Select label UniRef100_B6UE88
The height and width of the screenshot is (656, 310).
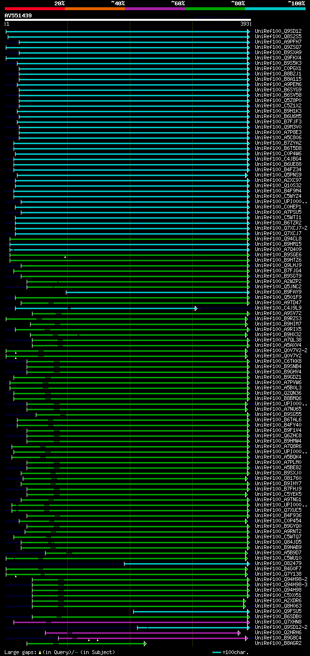click(x=278, y=164)
